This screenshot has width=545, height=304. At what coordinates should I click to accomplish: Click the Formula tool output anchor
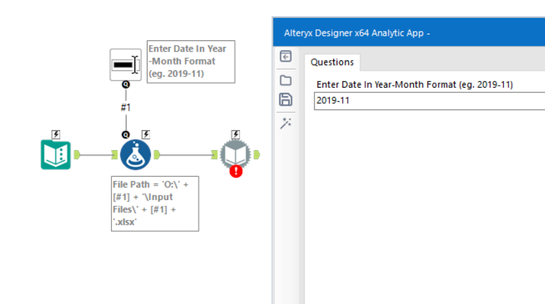157,155
